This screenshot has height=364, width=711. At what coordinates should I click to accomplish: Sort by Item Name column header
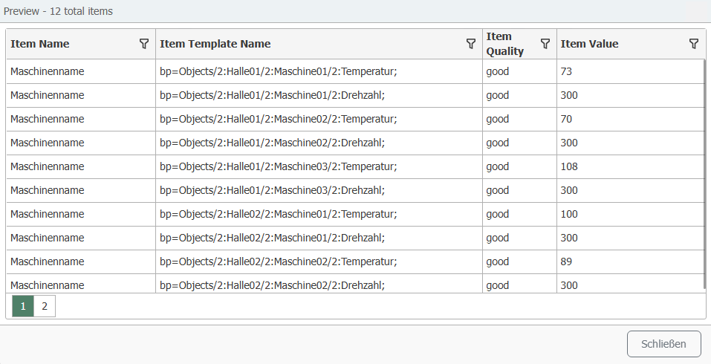40,44
